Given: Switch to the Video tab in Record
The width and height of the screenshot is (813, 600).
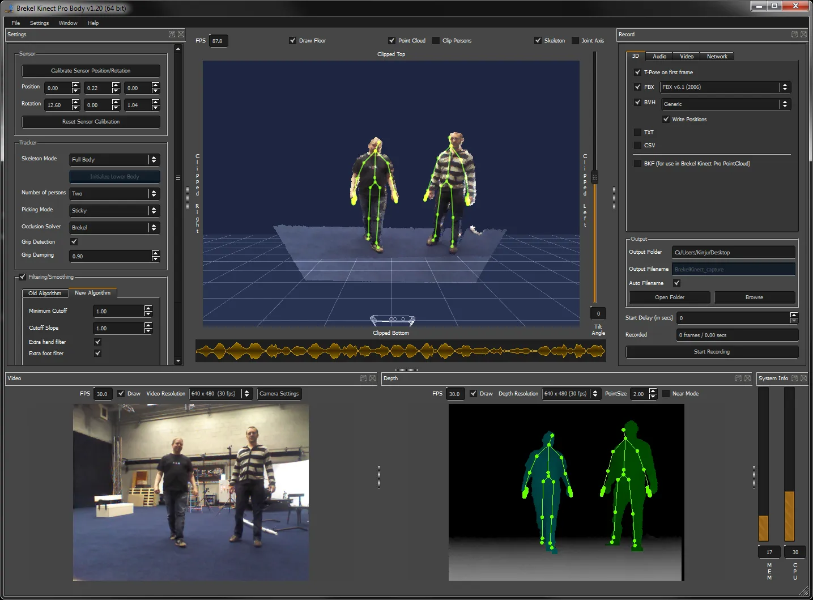Looking at the screenshot, I should pos(687,57).
